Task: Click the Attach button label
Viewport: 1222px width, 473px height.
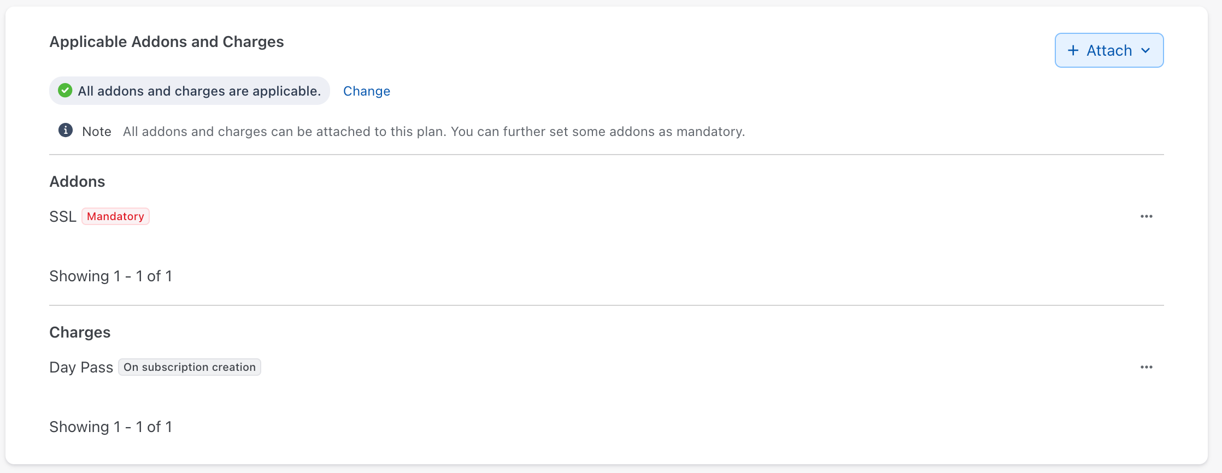Action: (x=1109, y=50)
